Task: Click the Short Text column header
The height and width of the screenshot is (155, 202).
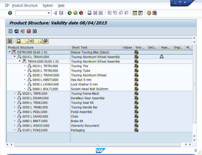Action: [x=96, y=47]
